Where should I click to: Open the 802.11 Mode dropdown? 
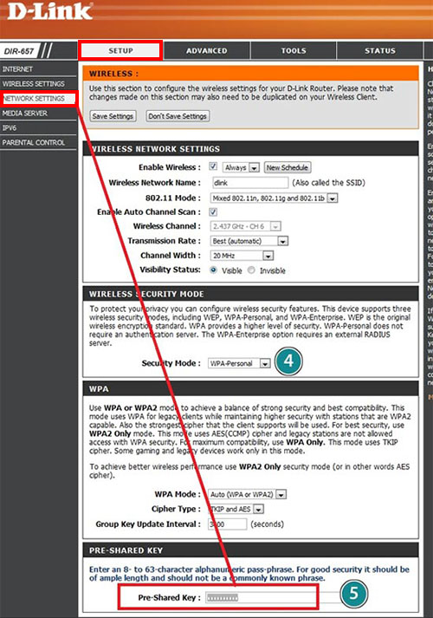click(x=274, y=198)
